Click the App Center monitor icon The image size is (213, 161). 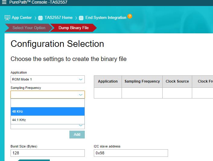[x=8, y=18]
